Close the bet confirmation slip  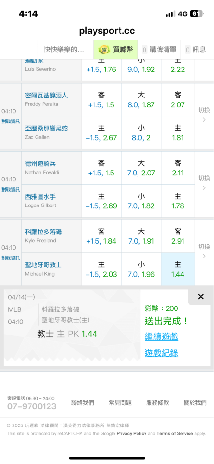[x=201, y=297]
